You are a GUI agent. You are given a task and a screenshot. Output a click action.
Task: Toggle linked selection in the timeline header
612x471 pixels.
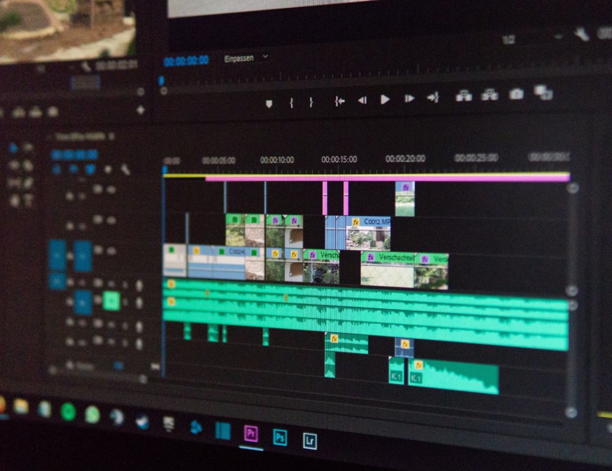90,169
